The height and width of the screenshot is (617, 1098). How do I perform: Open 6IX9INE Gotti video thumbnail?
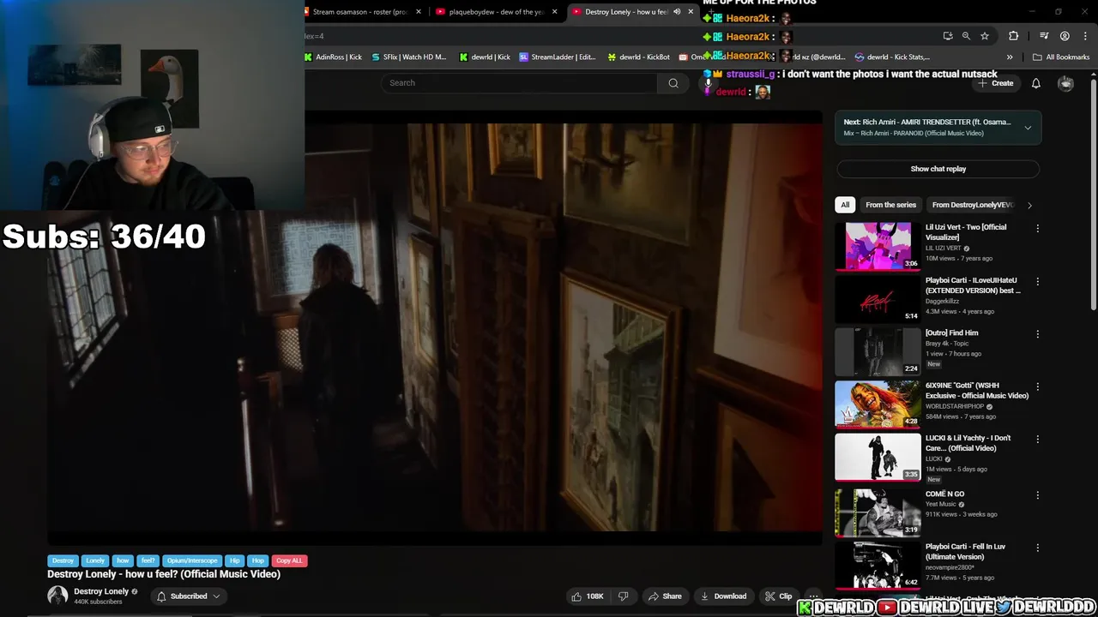tap(878, 404)
